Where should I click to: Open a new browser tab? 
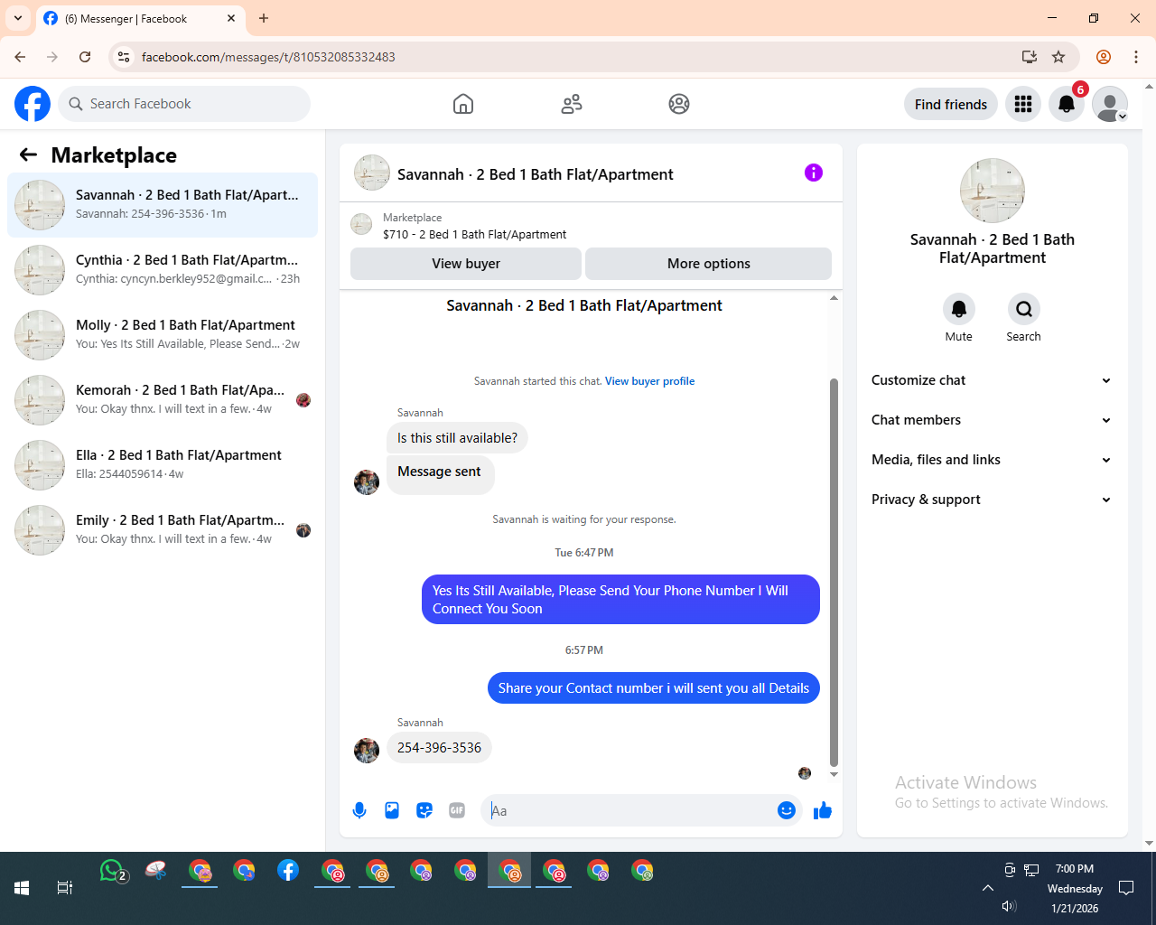264,18
